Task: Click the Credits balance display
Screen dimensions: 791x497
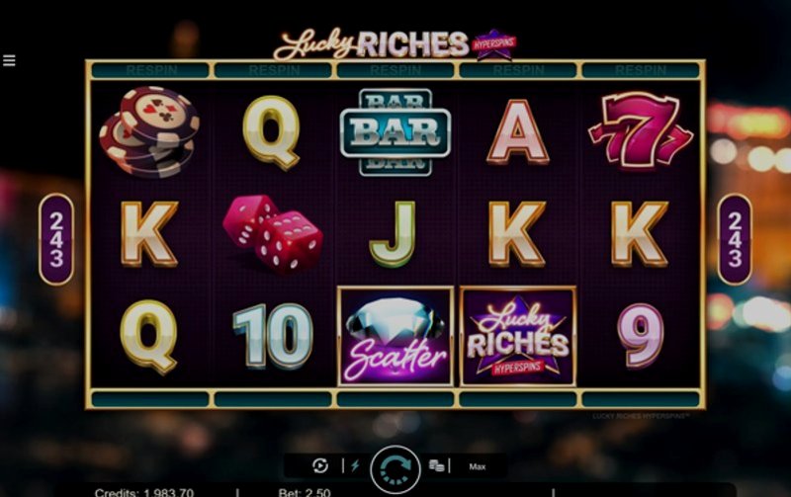Action: pos(144,492)
